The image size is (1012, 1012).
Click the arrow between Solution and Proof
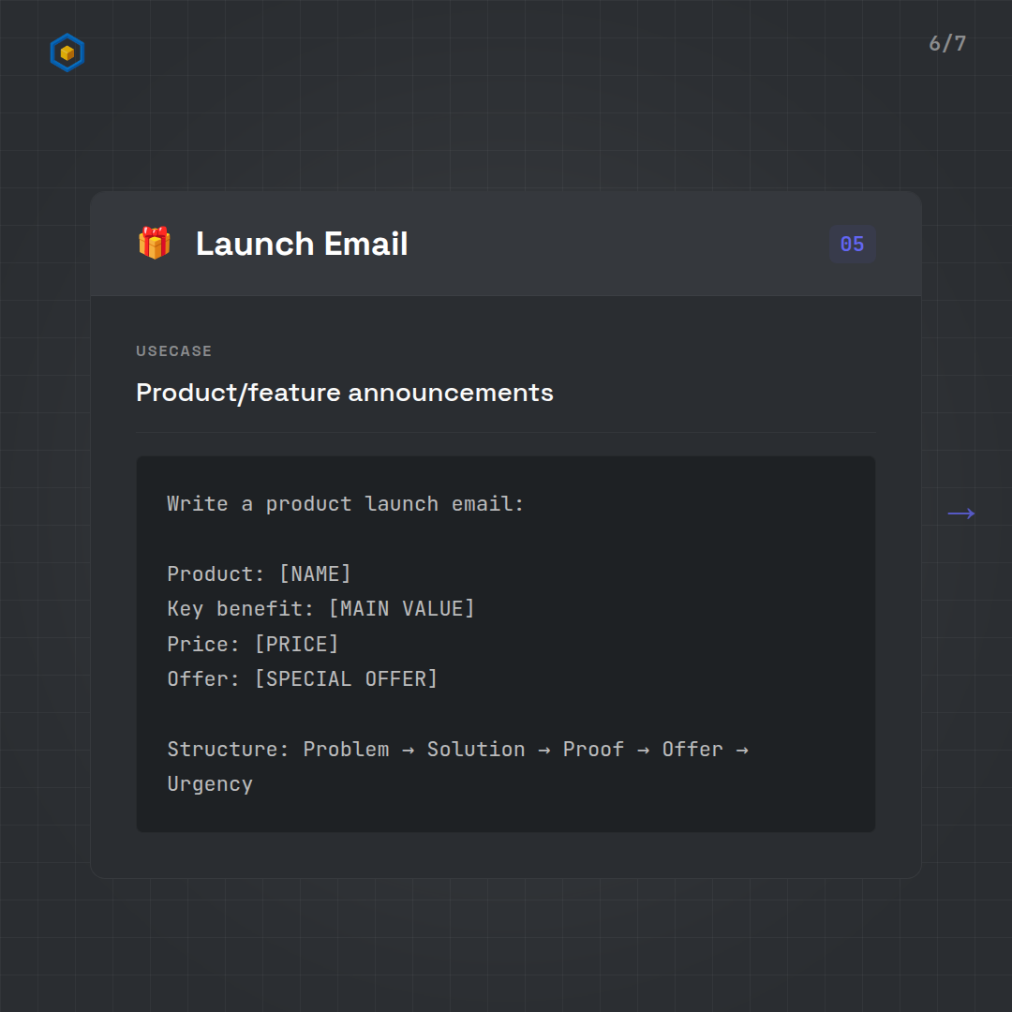click(x=543, y=750)
